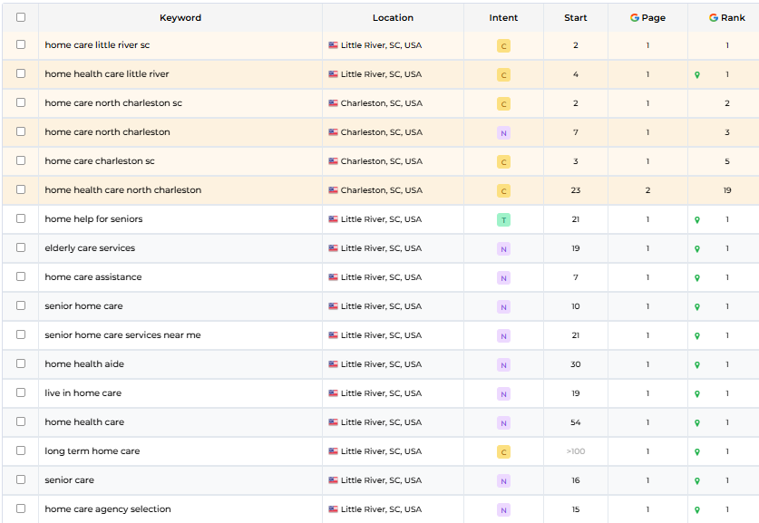The height and width of the screenshot is (523, 759).
Task: Click the Intent column header
Action: 503,18
